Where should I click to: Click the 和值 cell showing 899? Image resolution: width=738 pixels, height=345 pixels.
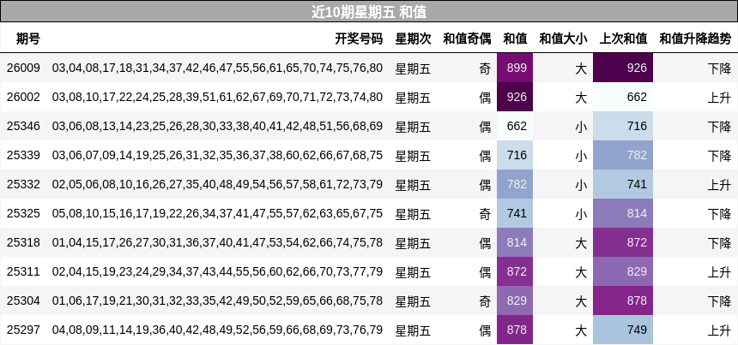(x=515, y=68)
